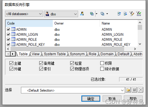
Task: Uncheck the ADMIN table checkbox
Action: tap(9, 29)
